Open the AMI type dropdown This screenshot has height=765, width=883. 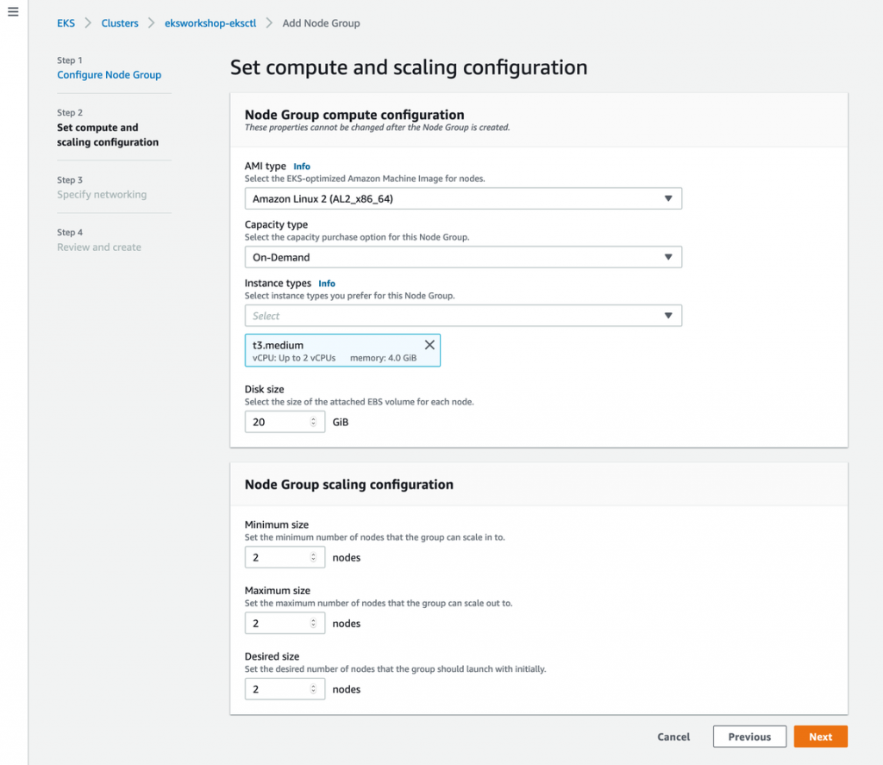(x=463, y=198)
